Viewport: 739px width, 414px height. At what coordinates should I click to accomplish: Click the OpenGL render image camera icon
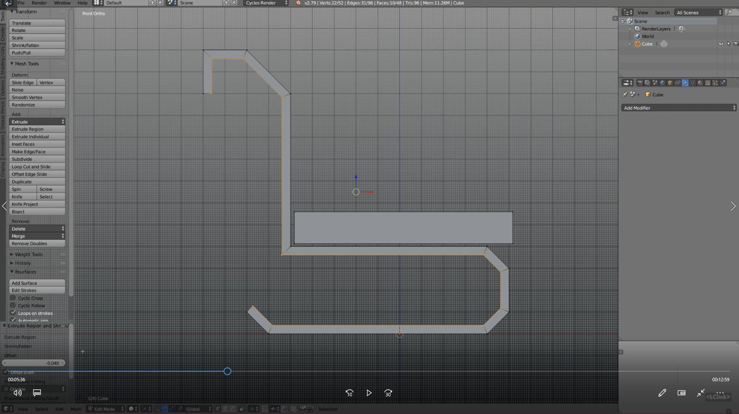(303, 409)
